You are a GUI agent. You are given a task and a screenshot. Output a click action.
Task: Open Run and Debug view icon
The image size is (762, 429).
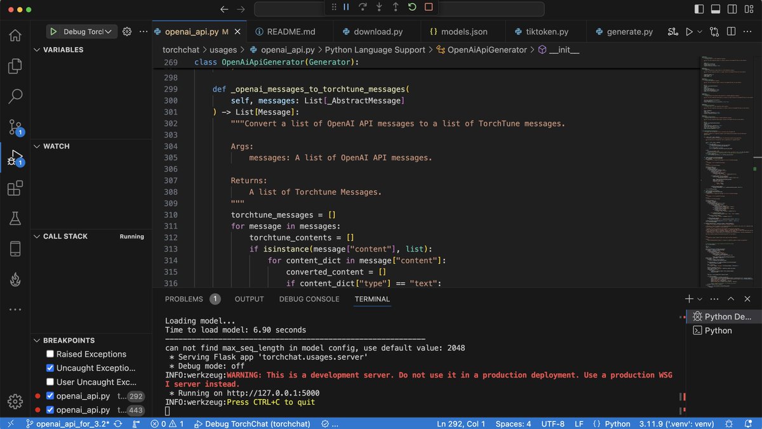pos(15,157)
